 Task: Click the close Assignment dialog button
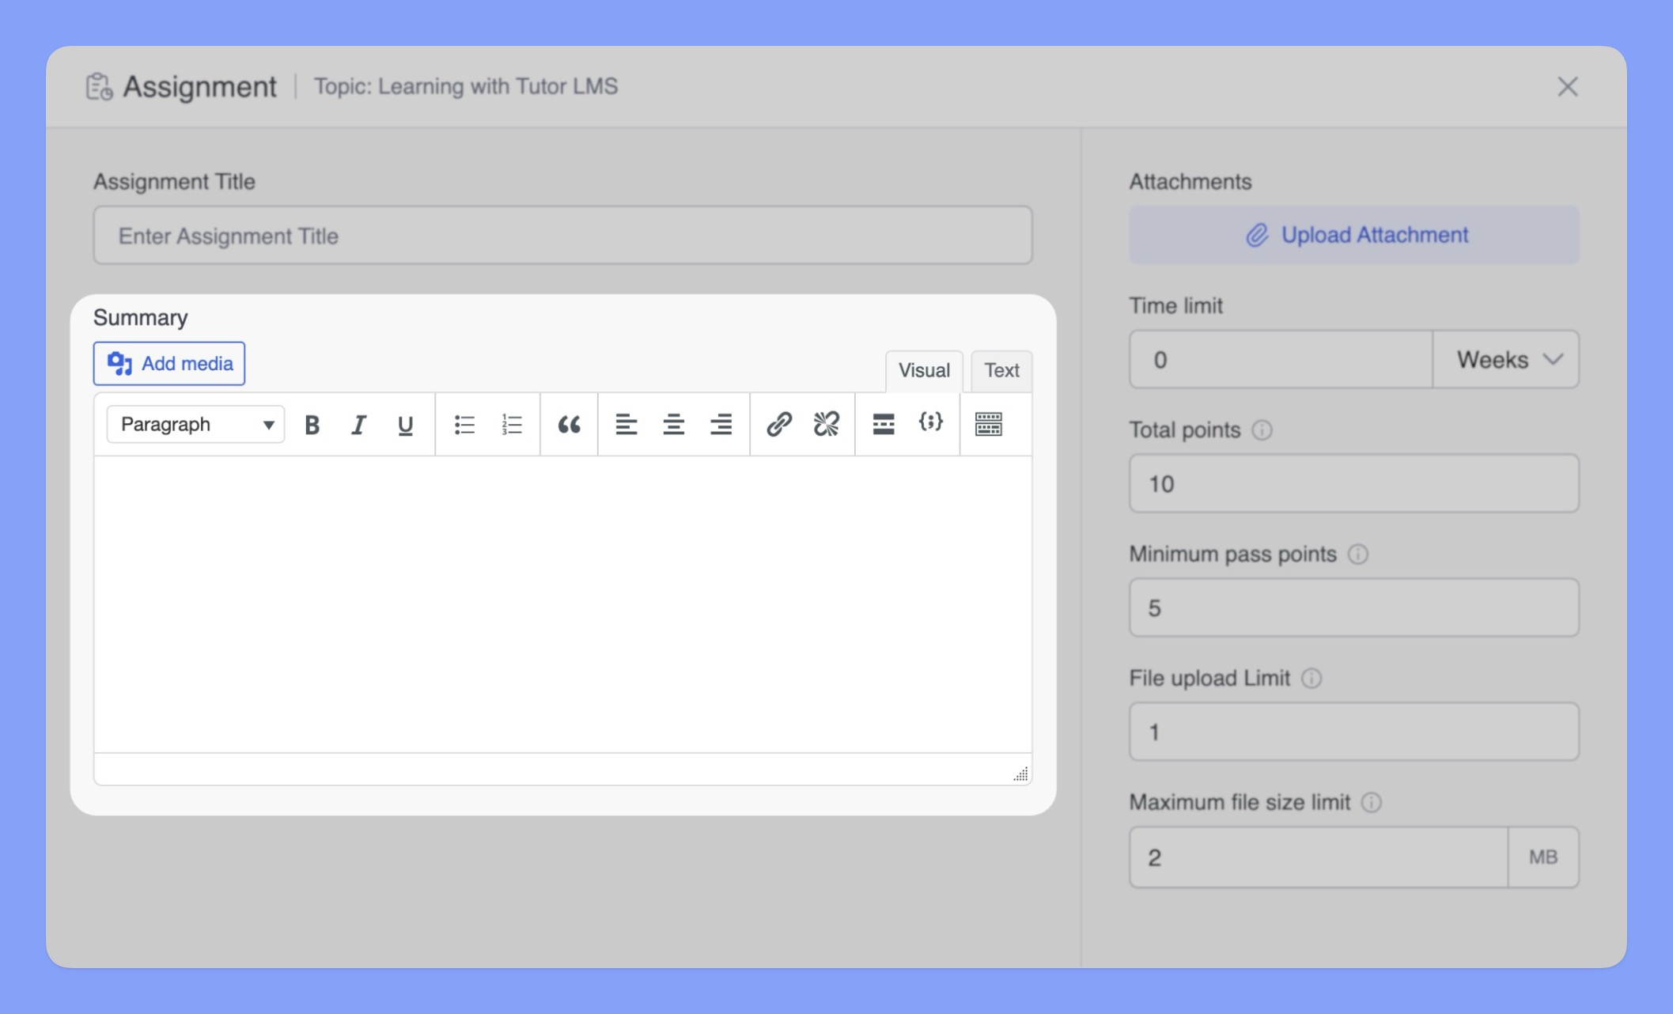click(x=1568, y=86)
